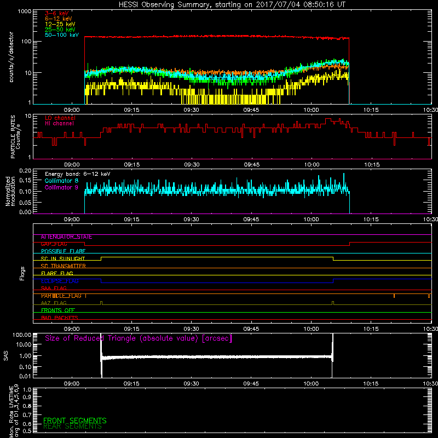Click the 'Collimator 8' legend label
The height and width of the screenshot is (438, 438).
pyautogui.click(x=62, y=181)
